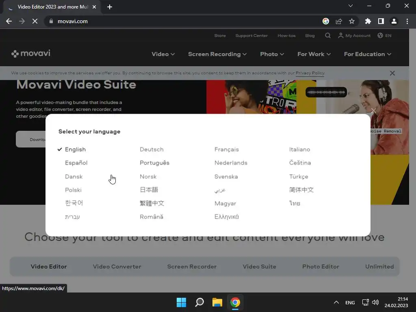Switch to the Video Editor tab
The height and width of the screenshot is (312, 416).
(x=49, y=266)
